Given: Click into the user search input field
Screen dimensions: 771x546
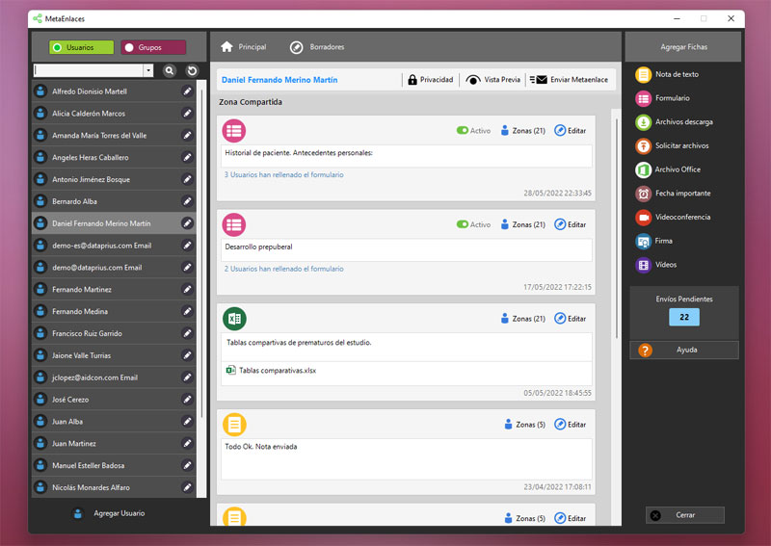Looking at the screenshot, I should [x=89, y=70].
